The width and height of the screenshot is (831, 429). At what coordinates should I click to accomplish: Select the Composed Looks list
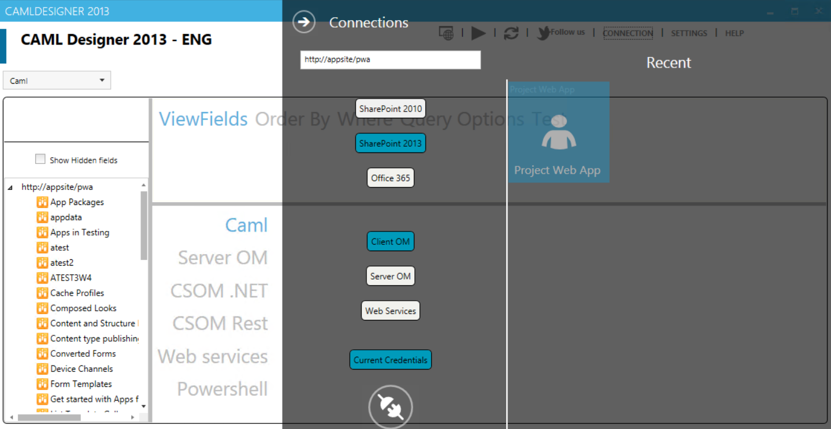[x=83, y=308]
